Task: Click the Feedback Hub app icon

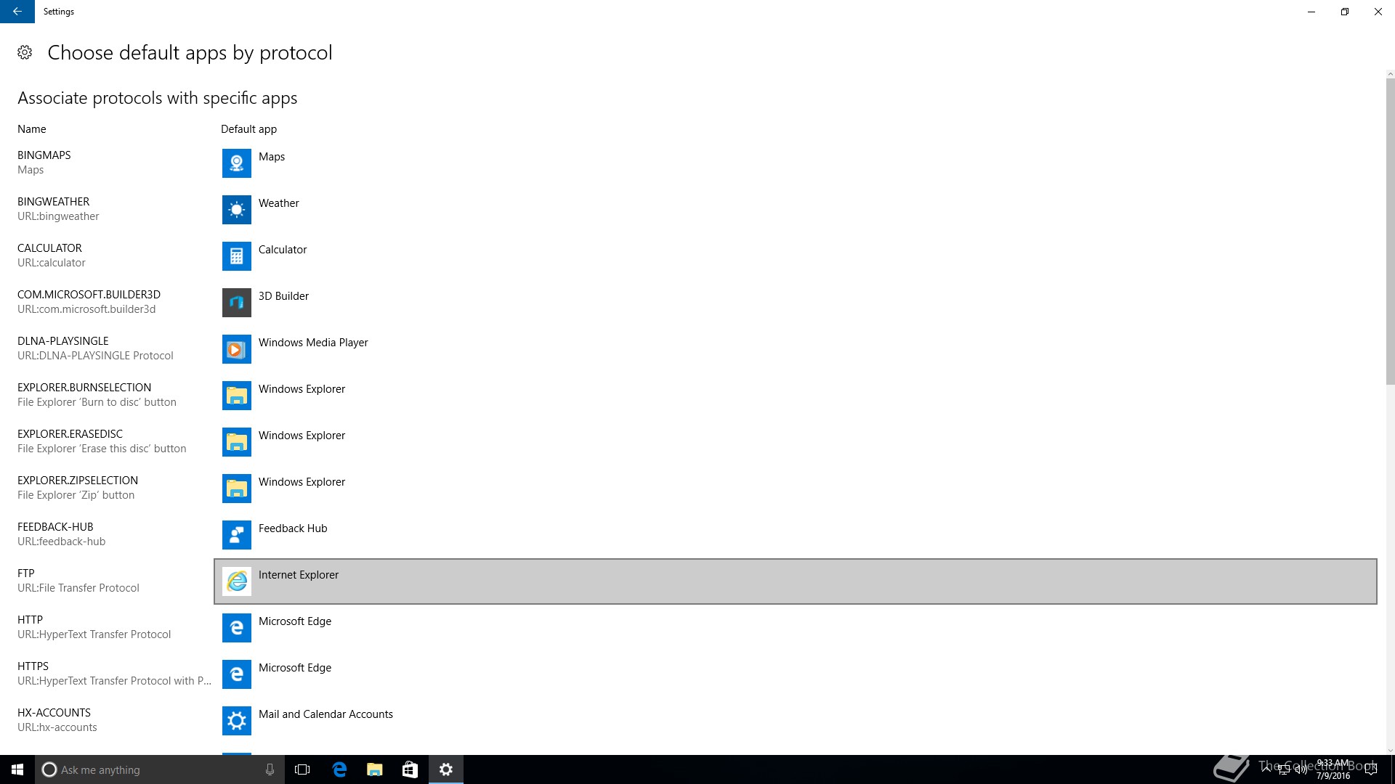Action: (x=236, y=535)
